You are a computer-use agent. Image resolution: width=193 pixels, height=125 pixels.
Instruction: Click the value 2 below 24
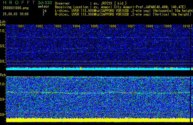(44, 14)
